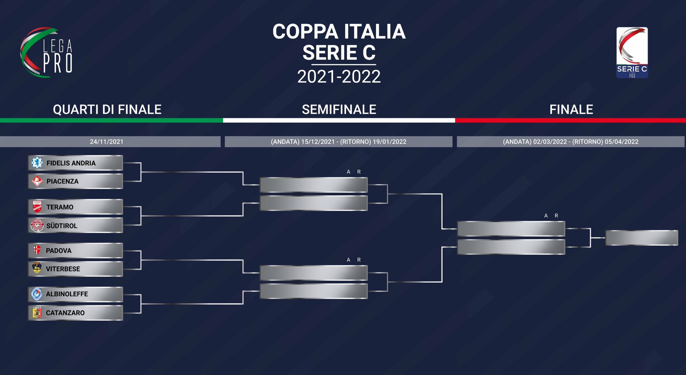The height and width of the screenshot is (375, 686).
Task: Select the Semifinale heading
Action: [339, 109]
